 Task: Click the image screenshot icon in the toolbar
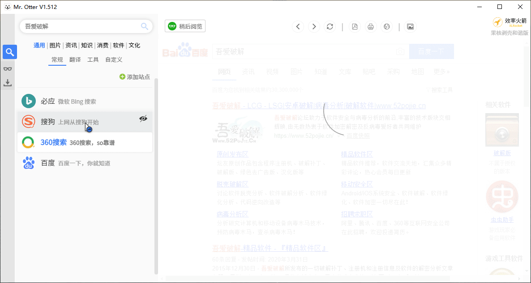tap(411, 26)
